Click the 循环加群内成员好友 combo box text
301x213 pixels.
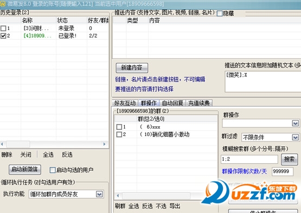[54, 194]
